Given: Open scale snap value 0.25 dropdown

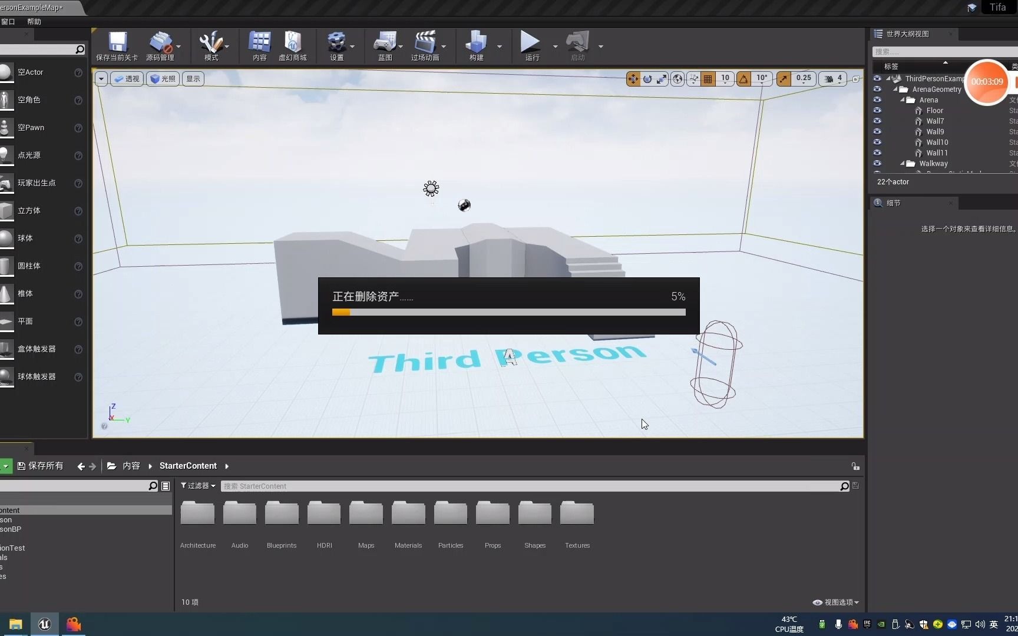Looking at the screenshot, I should click(x=804, y=79).
